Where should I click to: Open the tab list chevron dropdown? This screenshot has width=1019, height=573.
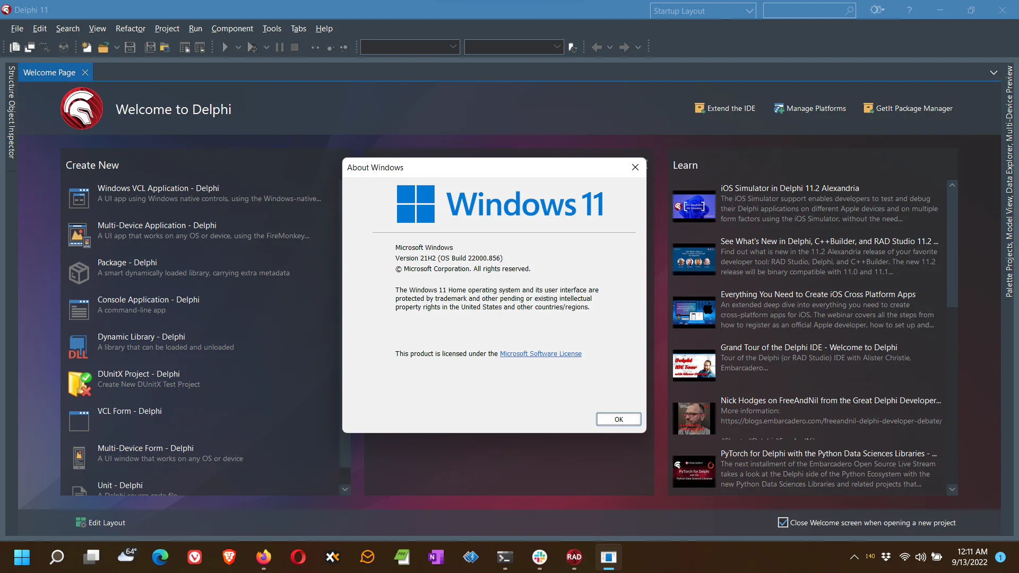[994, 73]
